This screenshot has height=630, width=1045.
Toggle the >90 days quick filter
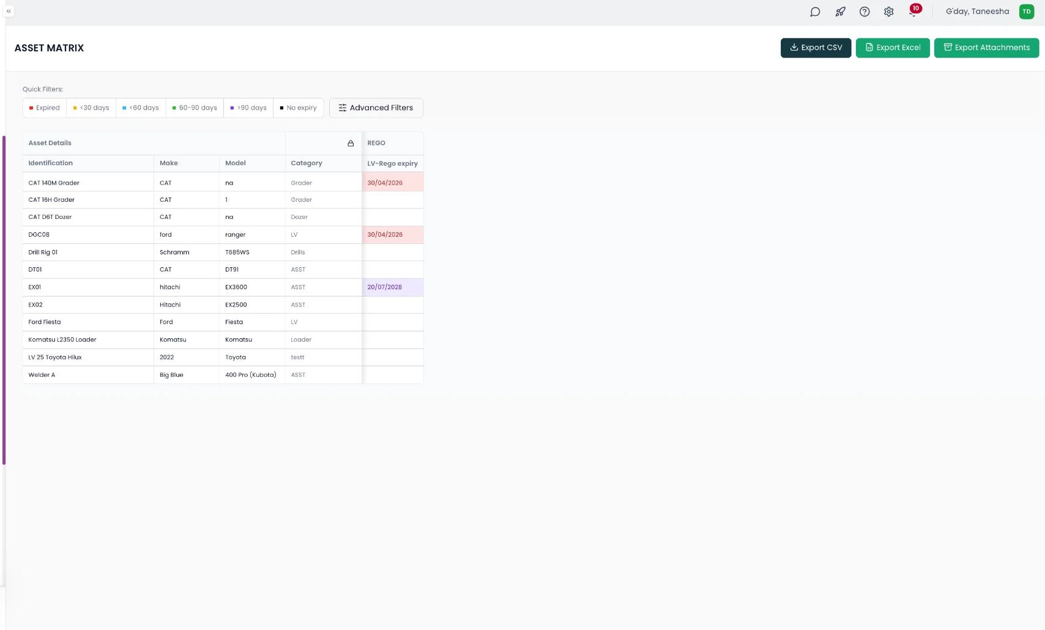248,108
